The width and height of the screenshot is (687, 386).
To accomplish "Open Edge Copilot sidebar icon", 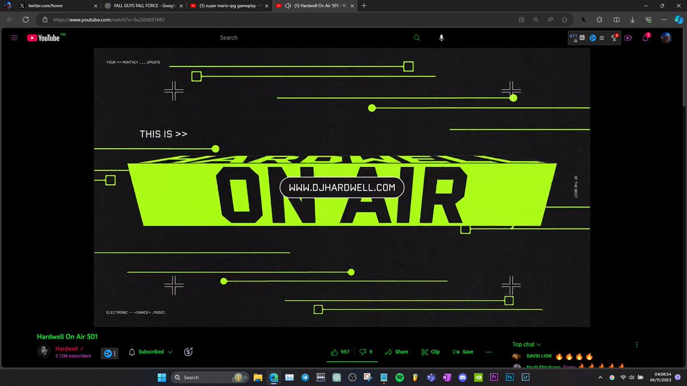I will (x=679, y=19).
